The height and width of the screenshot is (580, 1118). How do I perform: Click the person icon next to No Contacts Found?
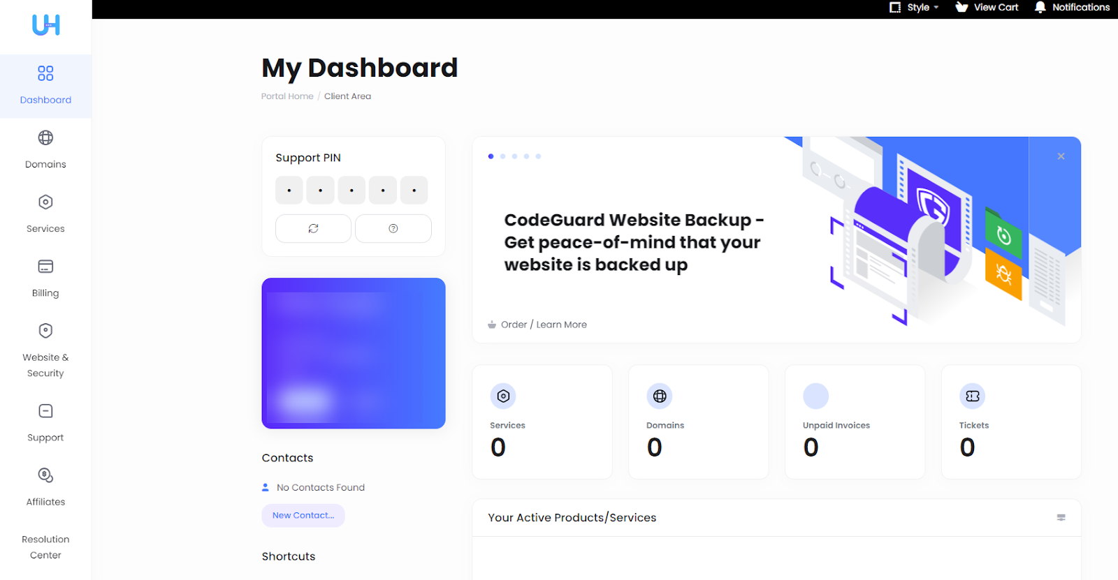pos(266,487)
